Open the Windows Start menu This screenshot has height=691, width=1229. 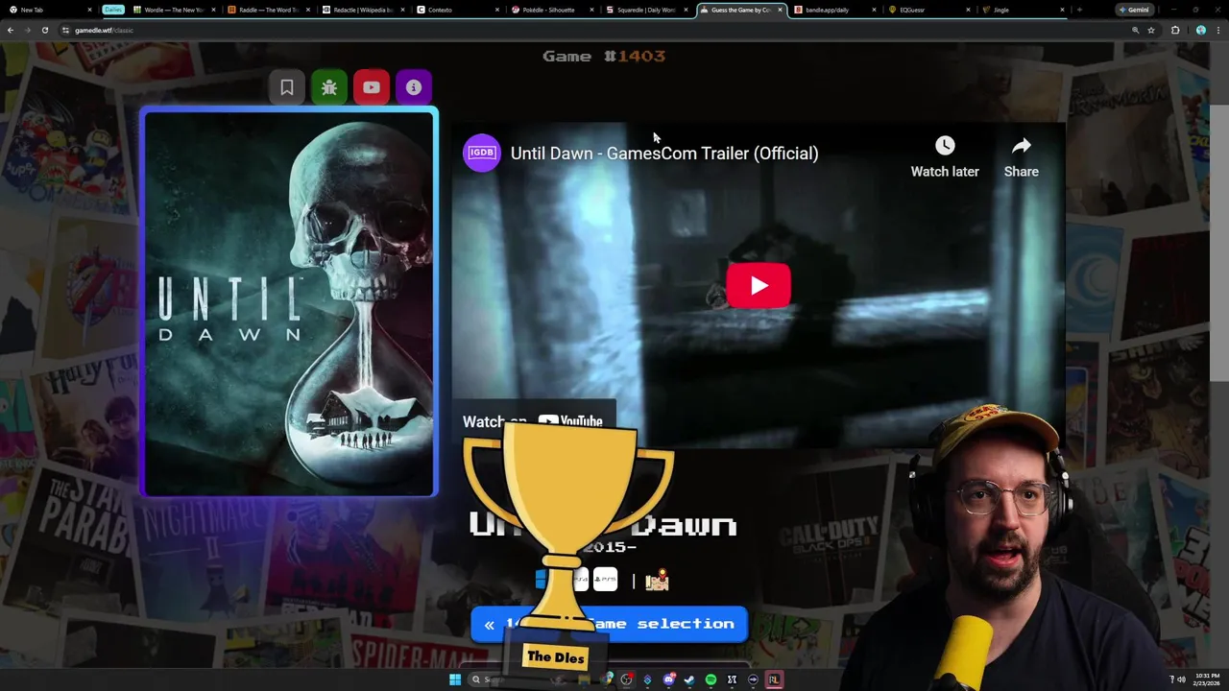455,679
